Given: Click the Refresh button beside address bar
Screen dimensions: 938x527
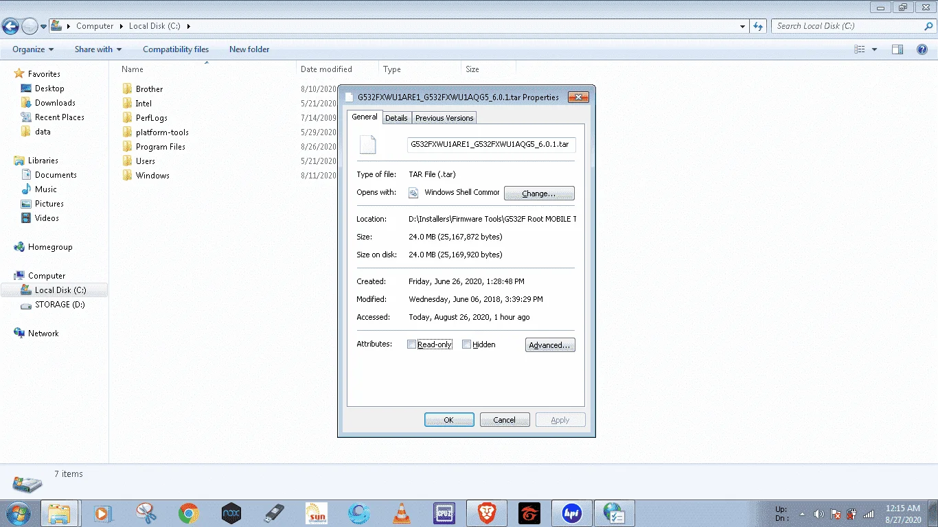Looking at the screenshot, I should (758, 26).
